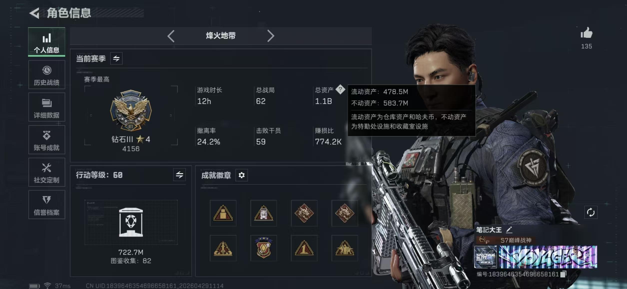
Task: Open 信誉档案 sidebar icon
Action: tap(47, 204)
